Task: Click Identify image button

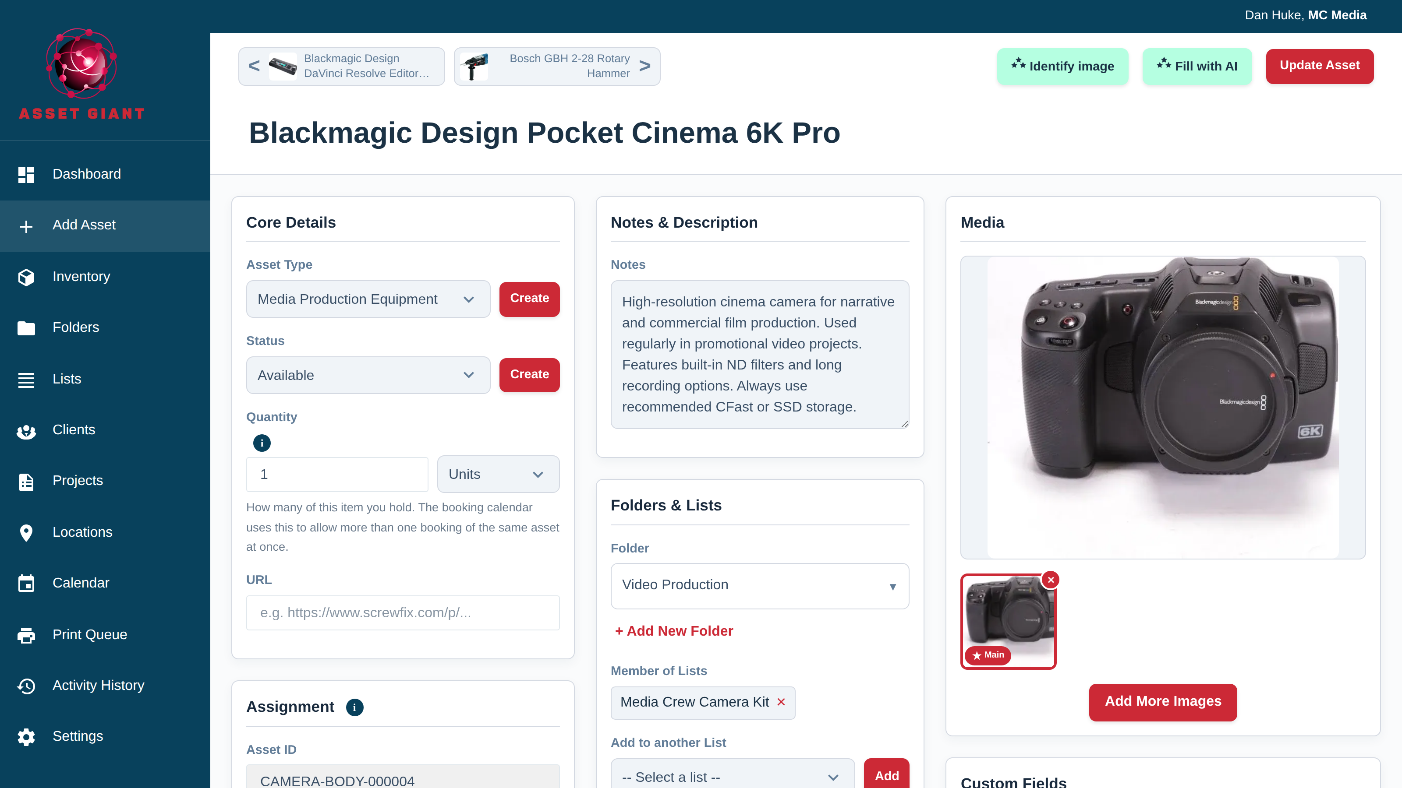Action: pyautogui.click(x=1062, y=67)
